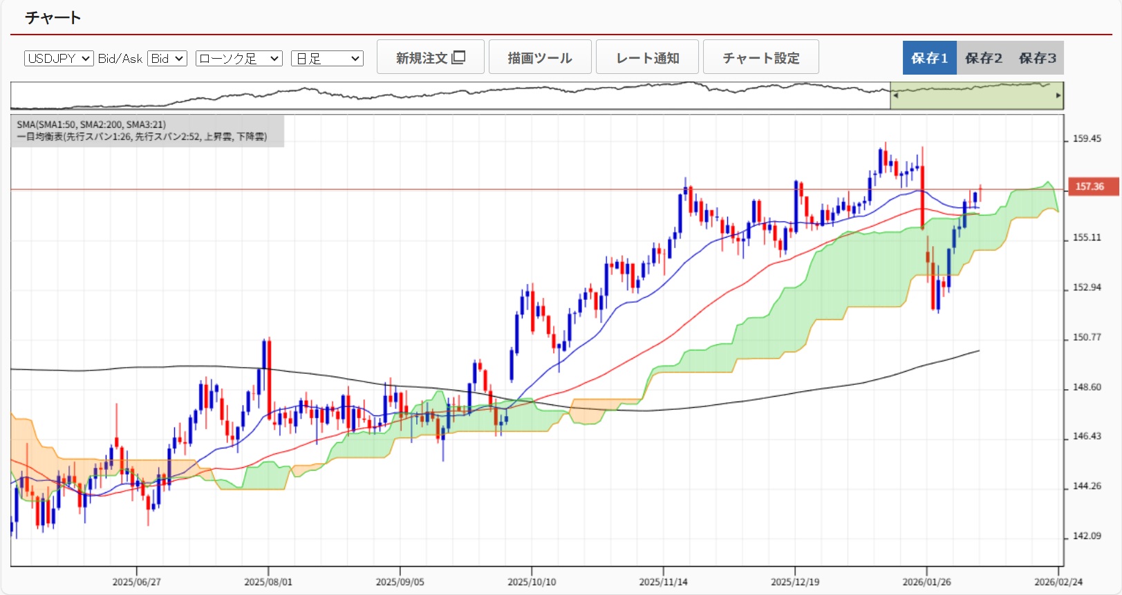Click the 159.45 price axis label

(x=1086, y=139)
